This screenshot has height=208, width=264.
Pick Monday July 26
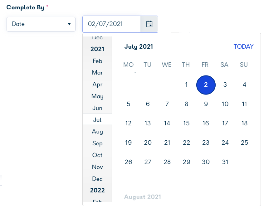point(128,162)
